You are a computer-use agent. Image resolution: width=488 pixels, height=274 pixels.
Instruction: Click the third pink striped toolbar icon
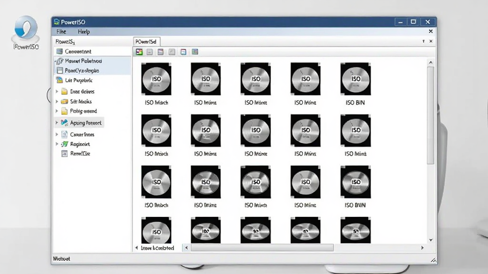[161, 52]
